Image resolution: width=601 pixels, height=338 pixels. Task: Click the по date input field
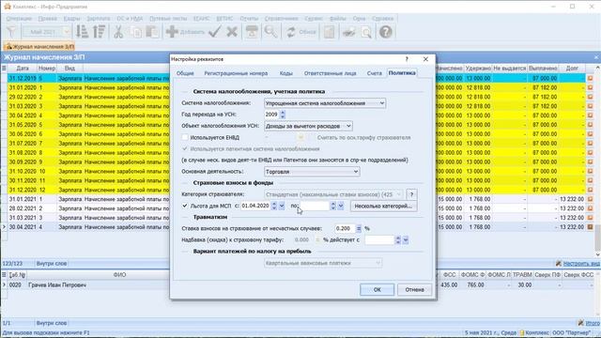point(316,206)
